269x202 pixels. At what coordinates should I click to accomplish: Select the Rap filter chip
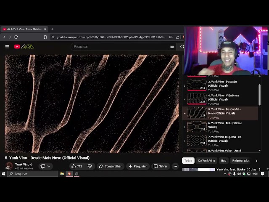click(x=224, y=161)
